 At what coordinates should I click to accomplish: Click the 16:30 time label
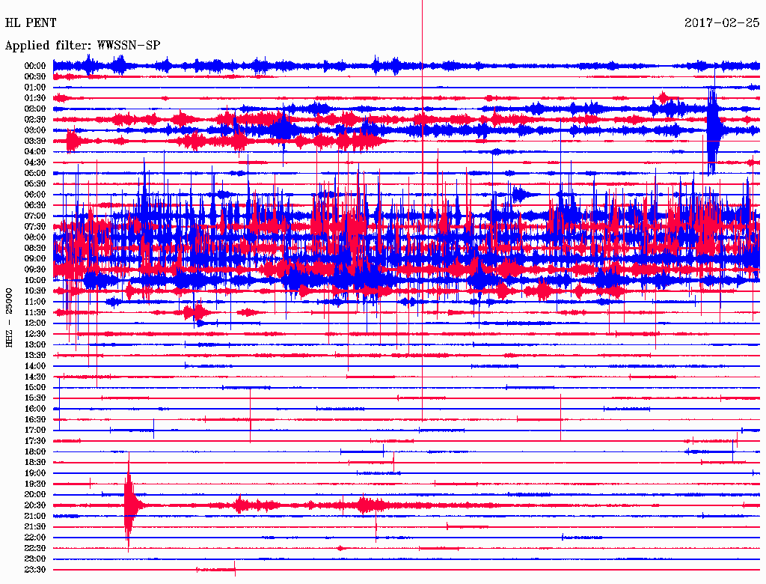coord(35,420)
